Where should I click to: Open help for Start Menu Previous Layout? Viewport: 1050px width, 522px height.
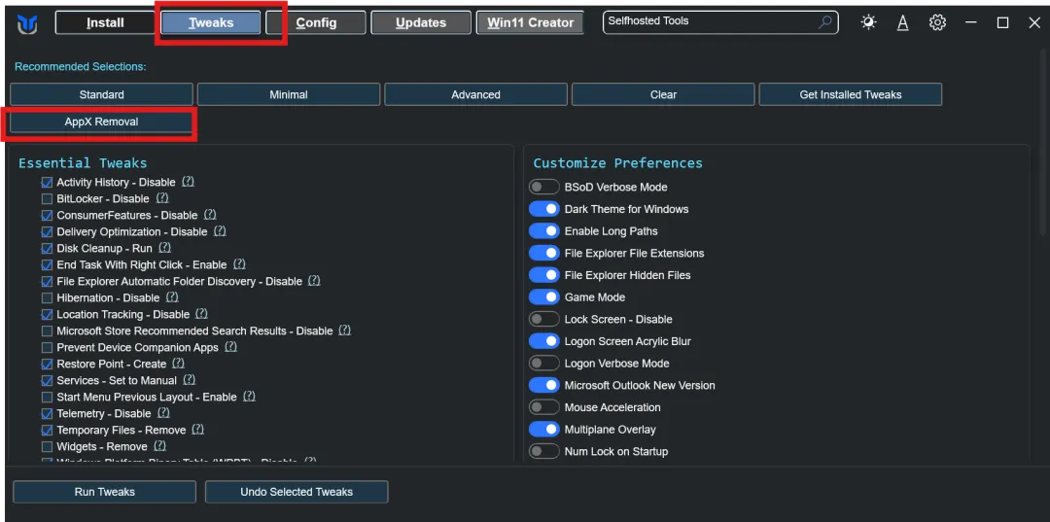click(x=249, y=397)
